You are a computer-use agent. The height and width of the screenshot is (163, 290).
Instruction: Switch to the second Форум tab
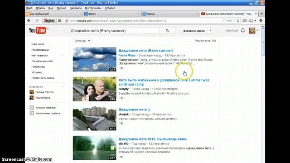(x=170, y=14)
